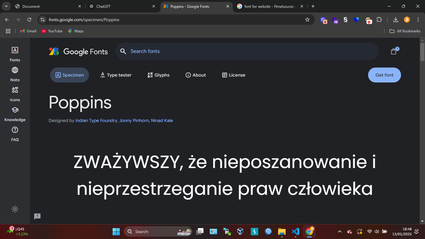This screenshot has height=239, width=425.
Task: Open Jonny Pinhorn designer link
Action: tap(134, 120)
